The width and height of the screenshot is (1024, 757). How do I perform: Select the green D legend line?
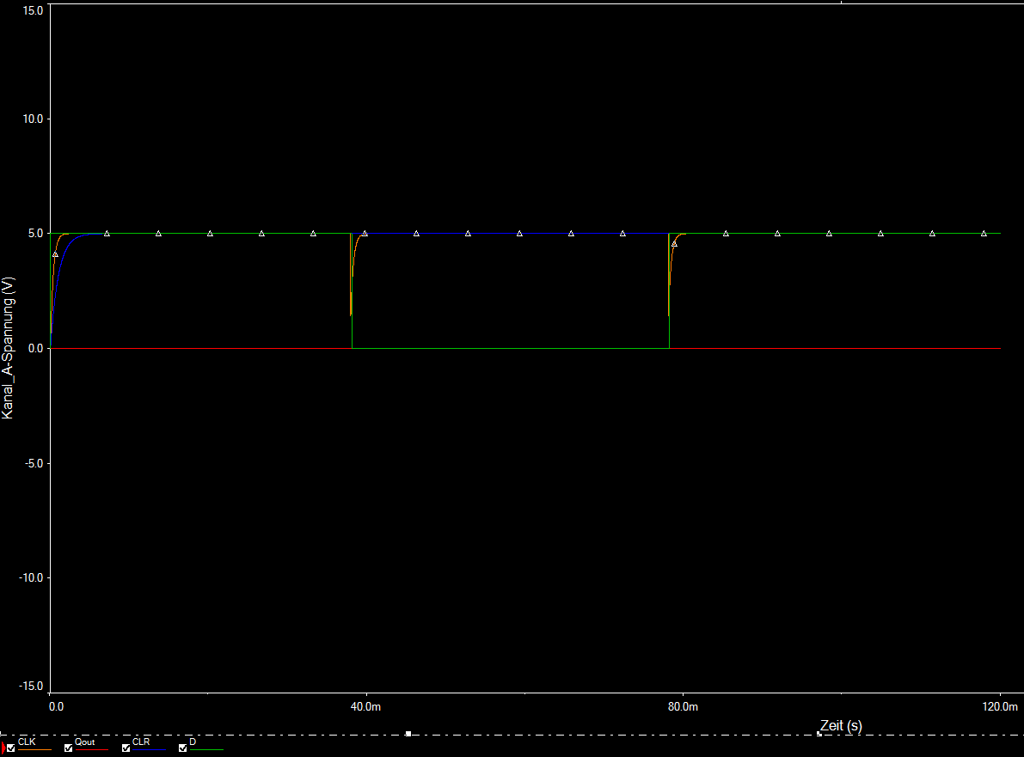pyautogui.click(x=206, y=750)
